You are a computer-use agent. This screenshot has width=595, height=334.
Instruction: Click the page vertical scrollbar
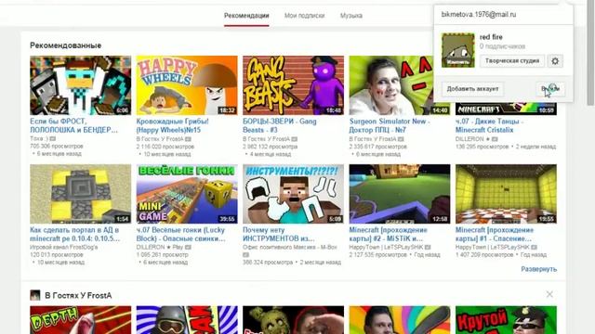click(590, 53)
